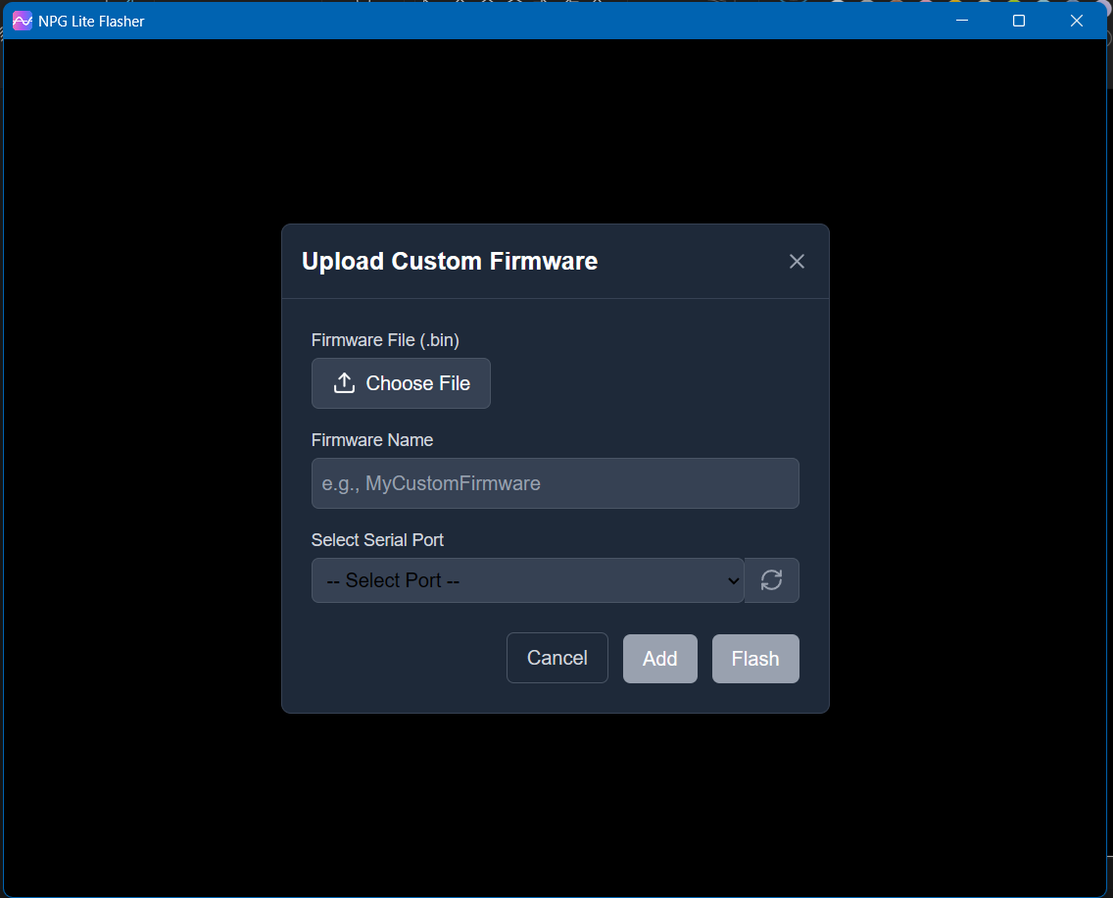Image resolution: width=1113 pixels, height=898 pixels.
Task: Click the Add button
Action: (x=659, y=659)
